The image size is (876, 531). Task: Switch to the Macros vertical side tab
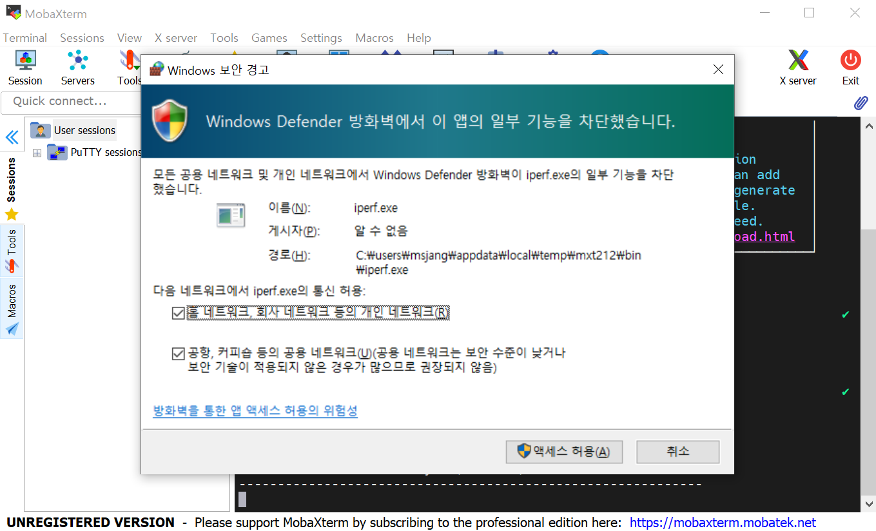click(x=12, y=308)
